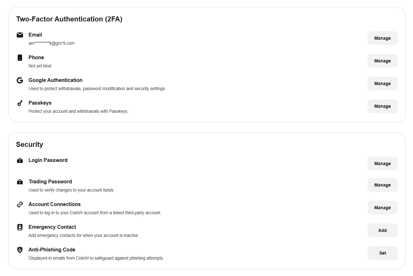
Task: Click the Emergency Contact book icon
Action: point(20,227)
